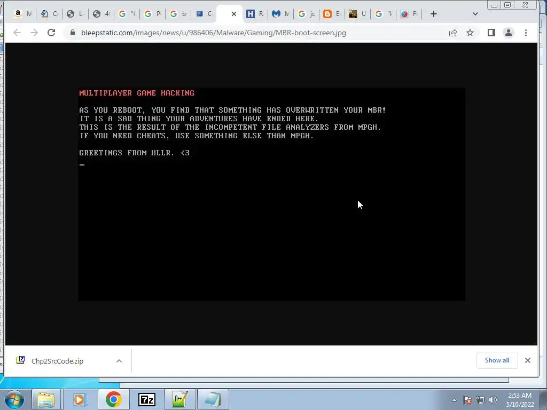Image resolution: width=547 pixels, height=410 pixels.
Task: Open the Windows Start menu
Action: pyautogui.click(x=14, y=399)
